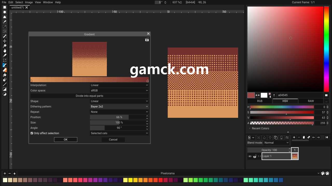This screenshot has width=332, height=186.
Task: Select the Pencil tool
Action: coord(4,65)
